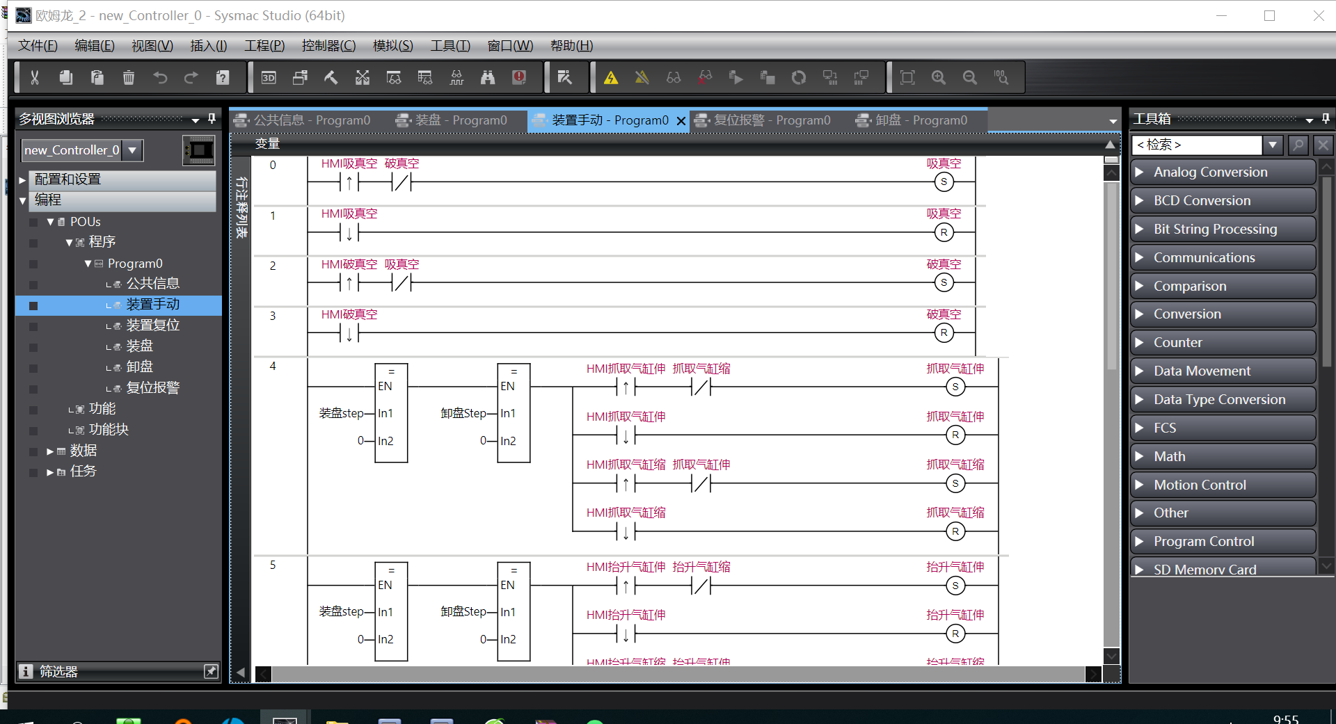Expand the Analog Conversion category
This screenshot has width=1336, height=724.
1139,172
